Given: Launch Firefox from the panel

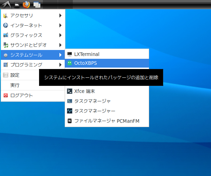Looking at the screenshot, I should point(26,5).
